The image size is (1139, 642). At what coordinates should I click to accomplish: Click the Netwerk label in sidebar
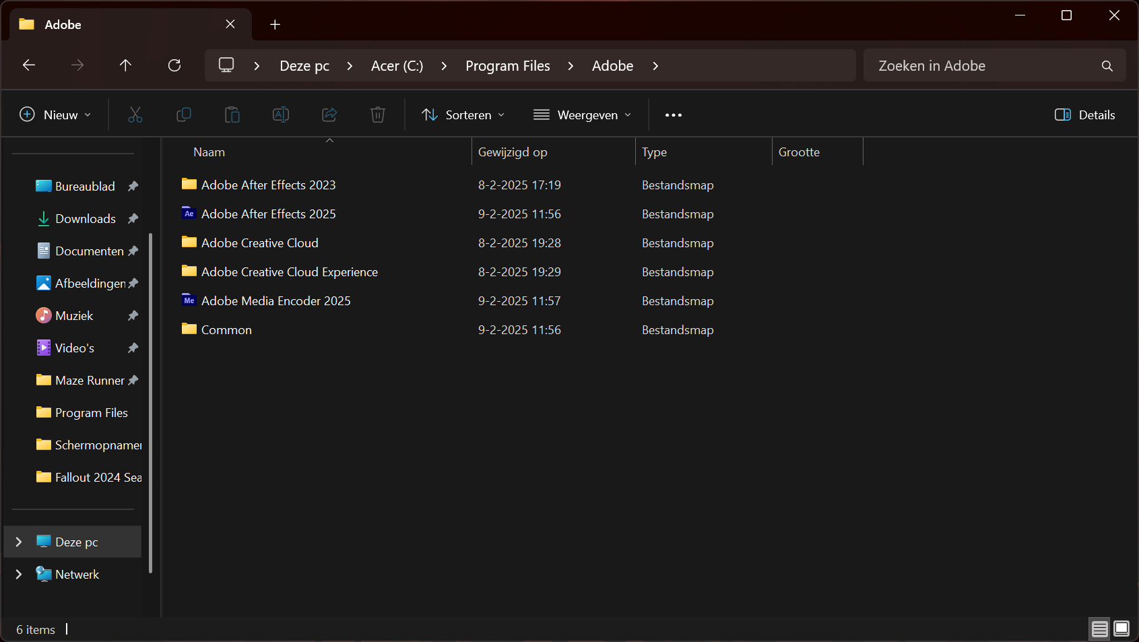(x=77, y=574)
